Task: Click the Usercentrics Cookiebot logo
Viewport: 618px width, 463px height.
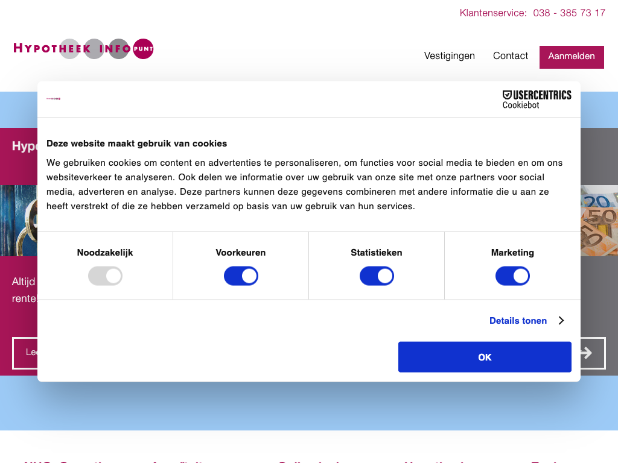Action: point(537,99)
